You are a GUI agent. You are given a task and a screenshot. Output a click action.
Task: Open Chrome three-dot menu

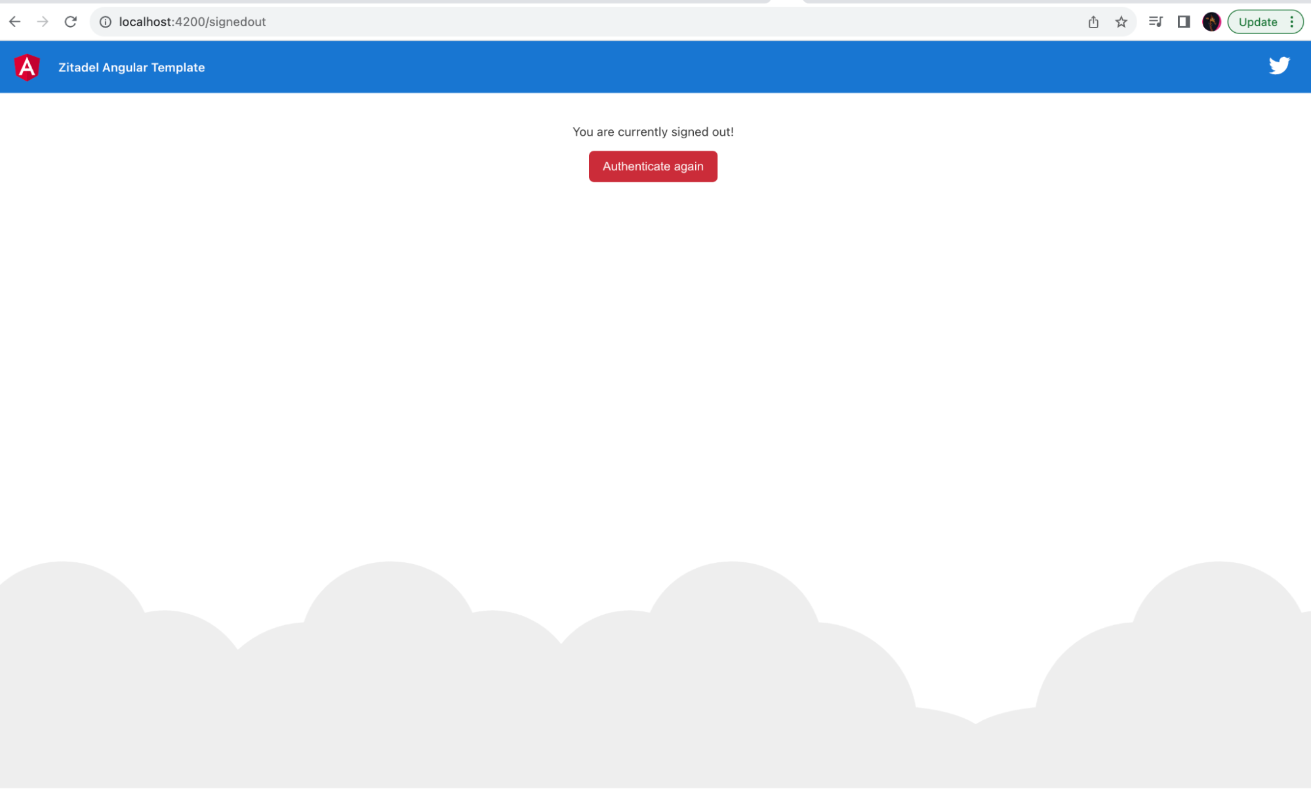pos(1292,22)
